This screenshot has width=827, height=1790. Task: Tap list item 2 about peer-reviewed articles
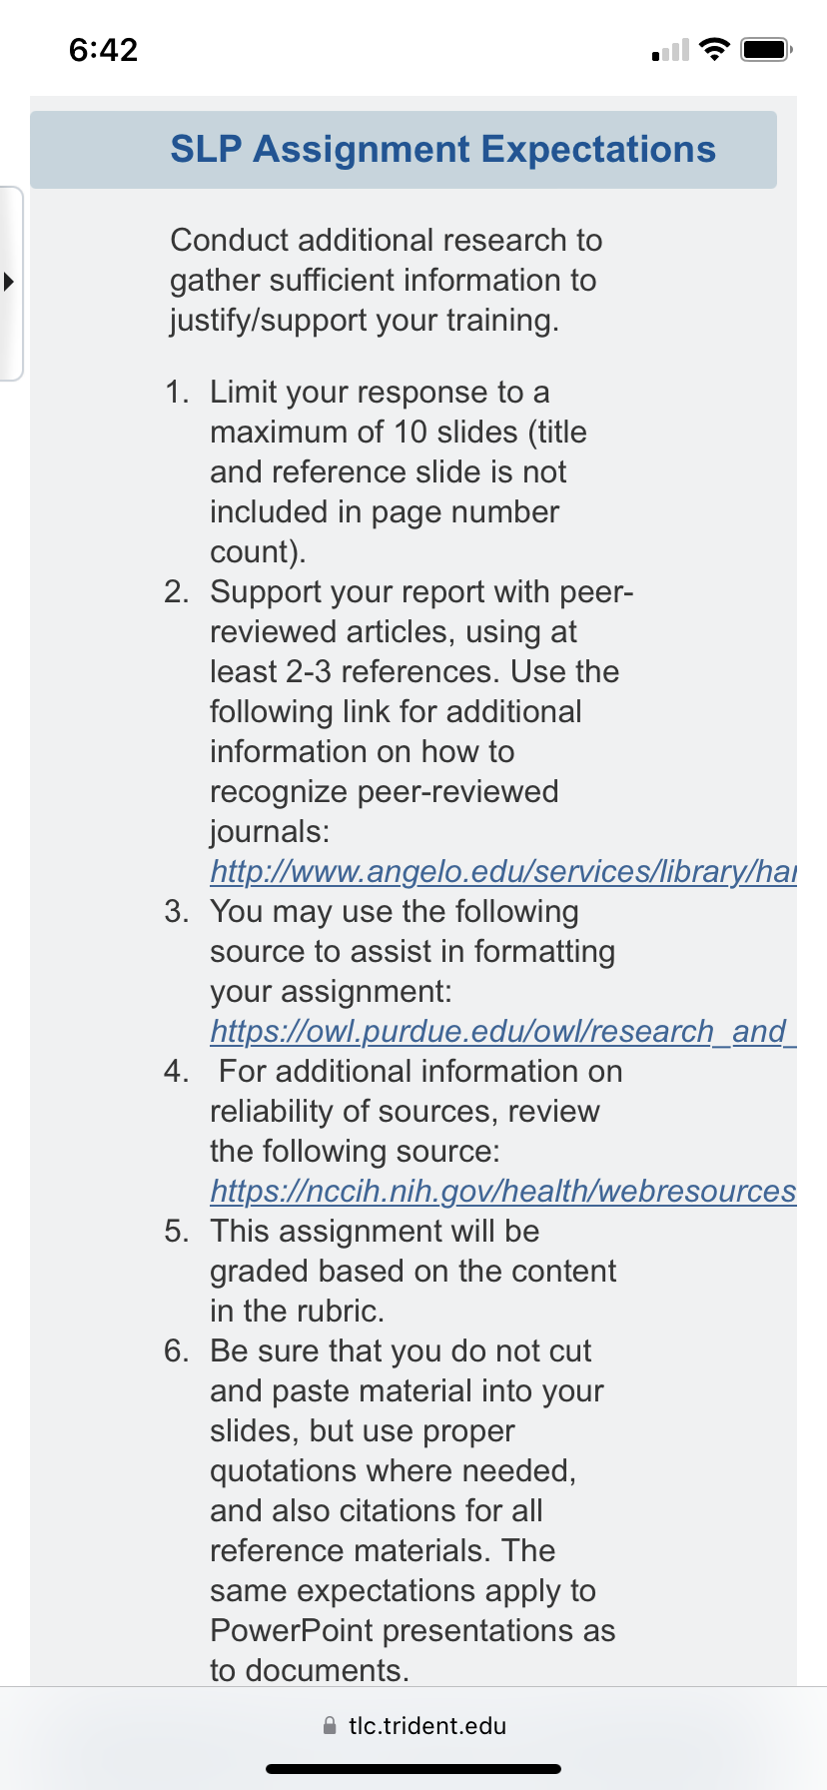pyautogui.click(x=479, y=731)
